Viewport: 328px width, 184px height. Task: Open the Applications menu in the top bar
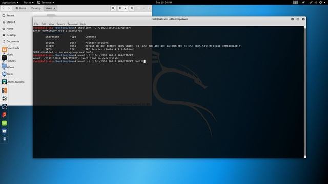[10, 2]
